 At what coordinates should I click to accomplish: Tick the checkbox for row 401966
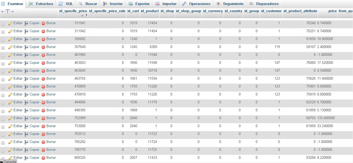[3, 56]
